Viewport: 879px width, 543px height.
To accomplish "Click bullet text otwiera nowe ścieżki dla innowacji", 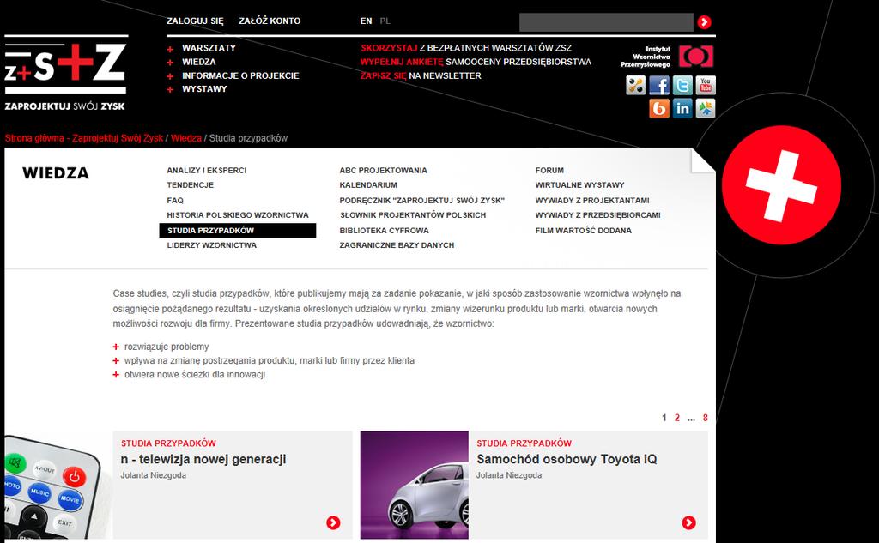I will (195, 374).
